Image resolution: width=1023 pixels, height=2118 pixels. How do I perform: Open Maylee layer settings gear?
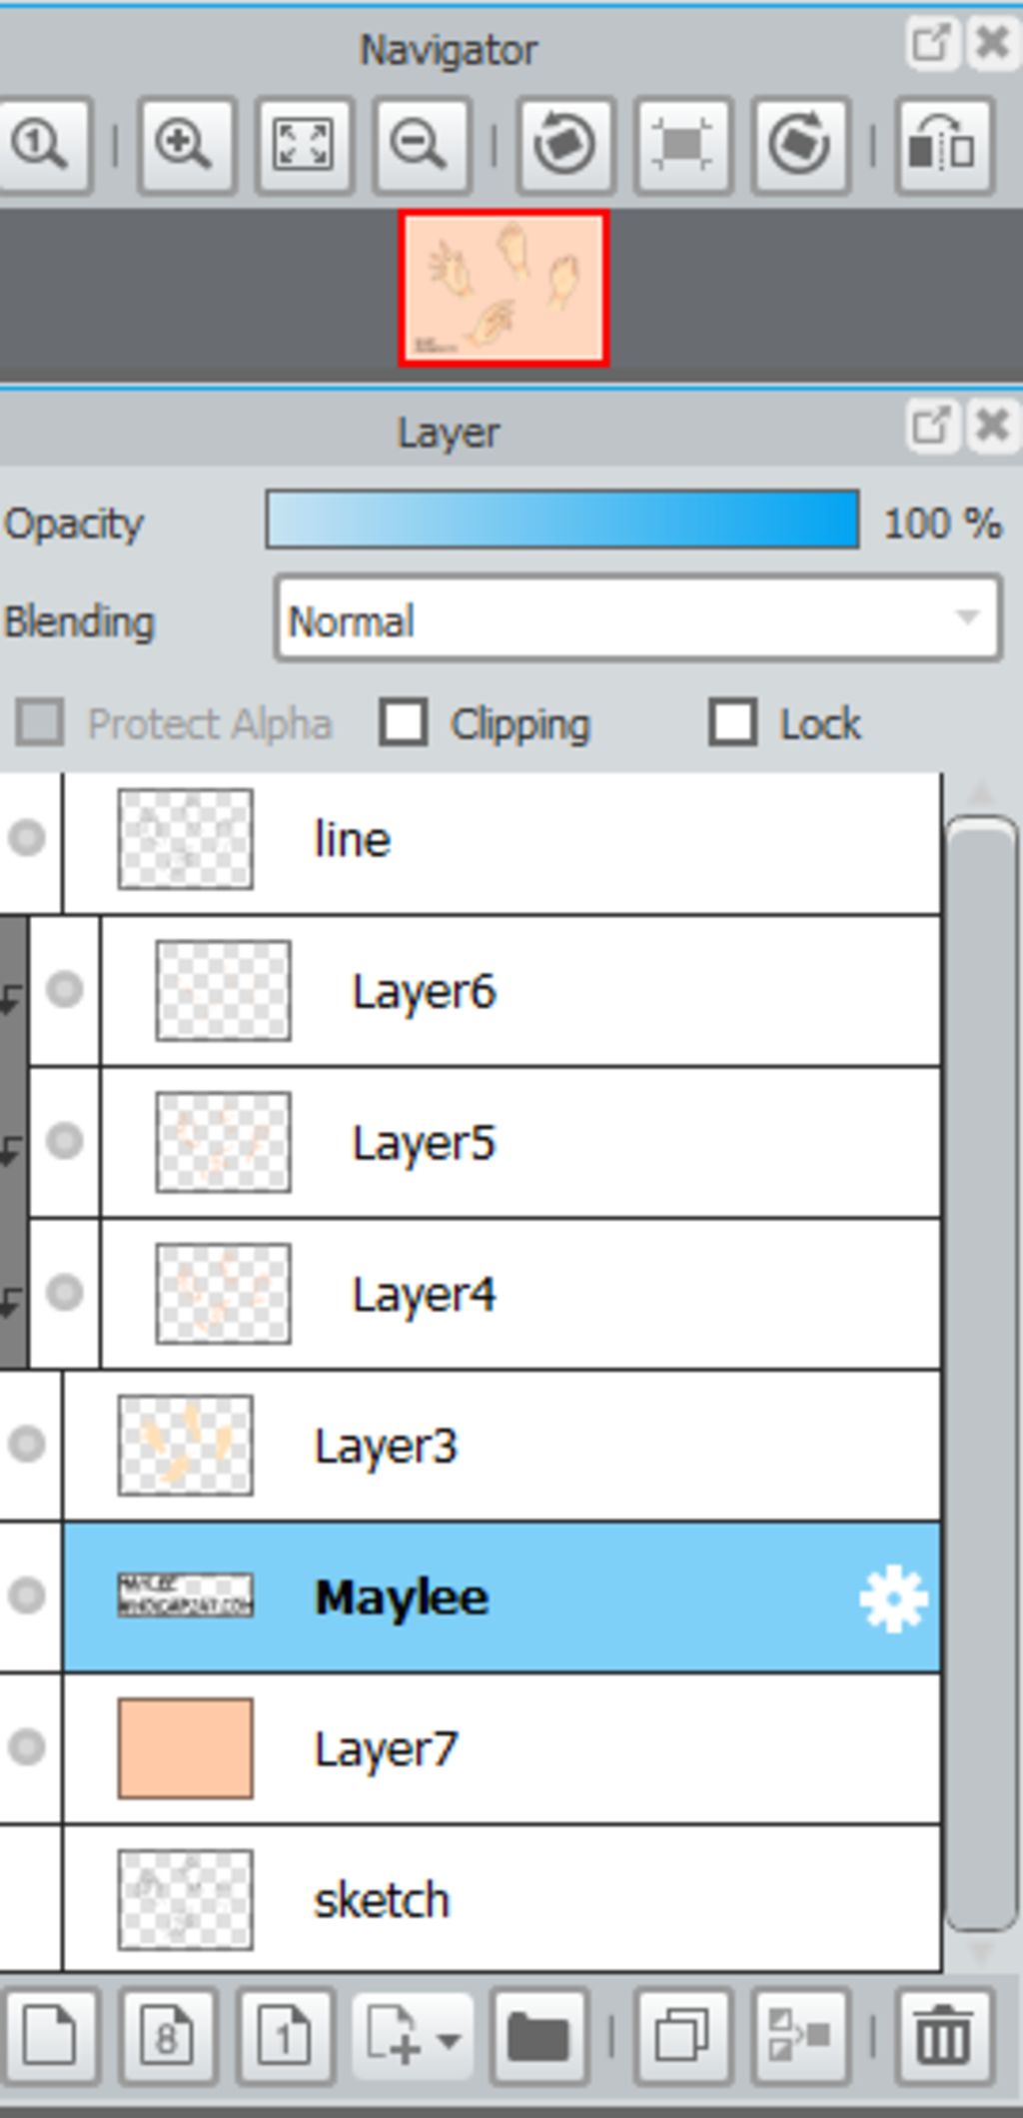[893, 1598]
